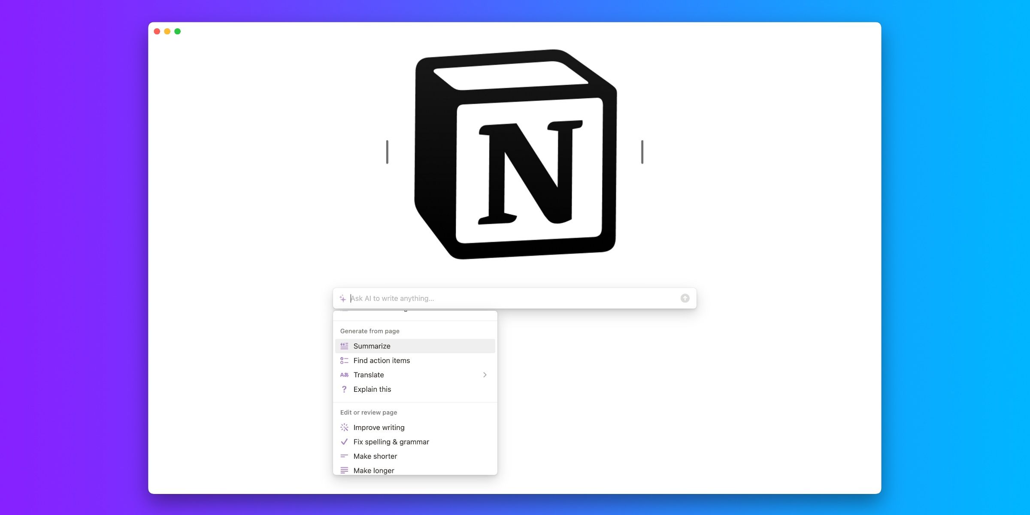This screenshot has width=1030, height=515.
Task: Click the Make shorter icon
Action: 344,456
